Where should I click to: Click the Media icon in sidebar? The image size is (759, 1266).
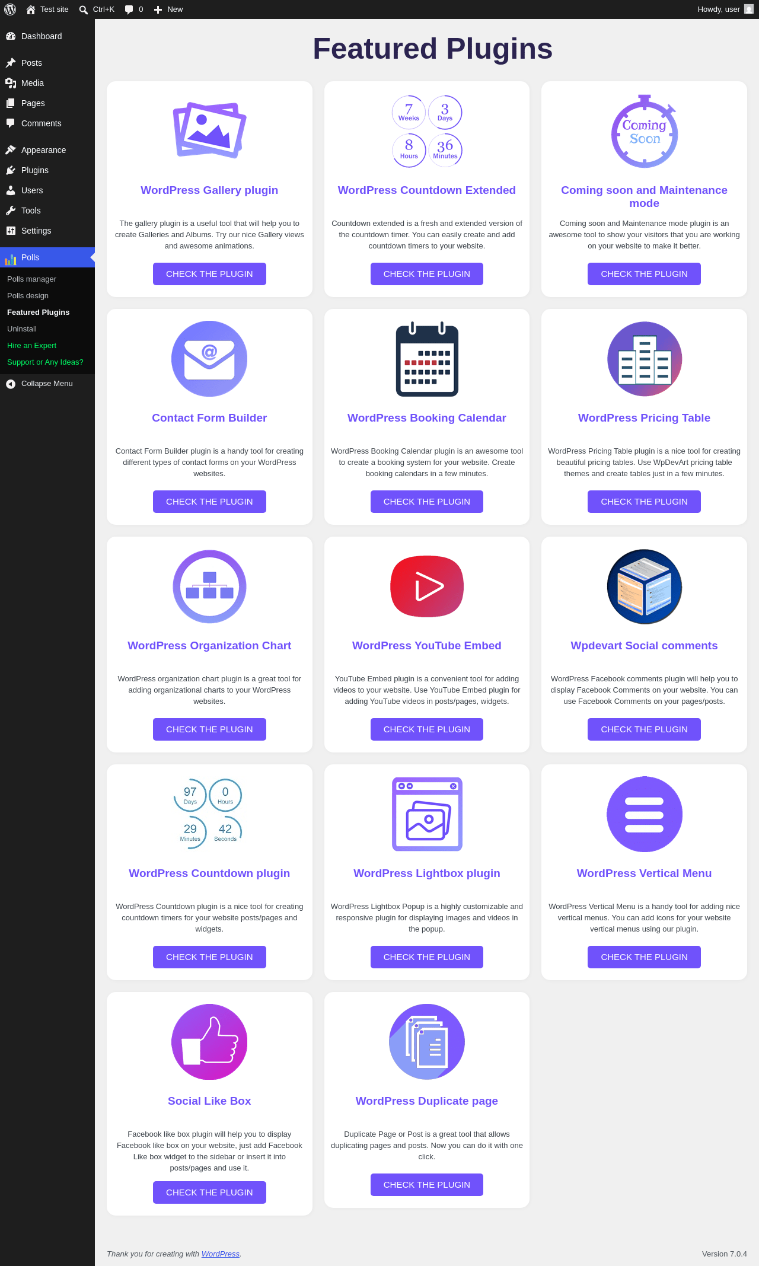11,83
